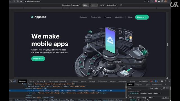Click Discover button below hero text
Screen dimensions: 180x101
[x=38, y=59]
